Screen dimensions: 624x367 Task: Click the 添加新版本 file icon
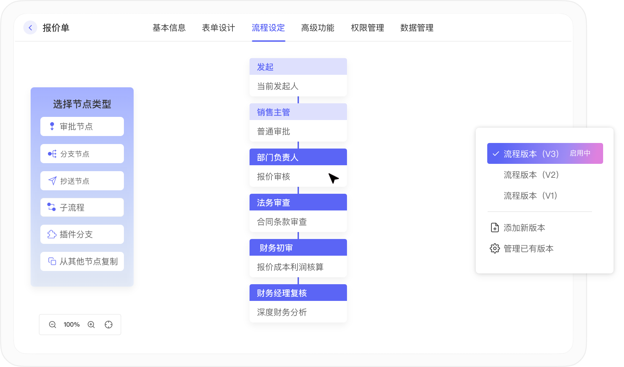point(495,228)
